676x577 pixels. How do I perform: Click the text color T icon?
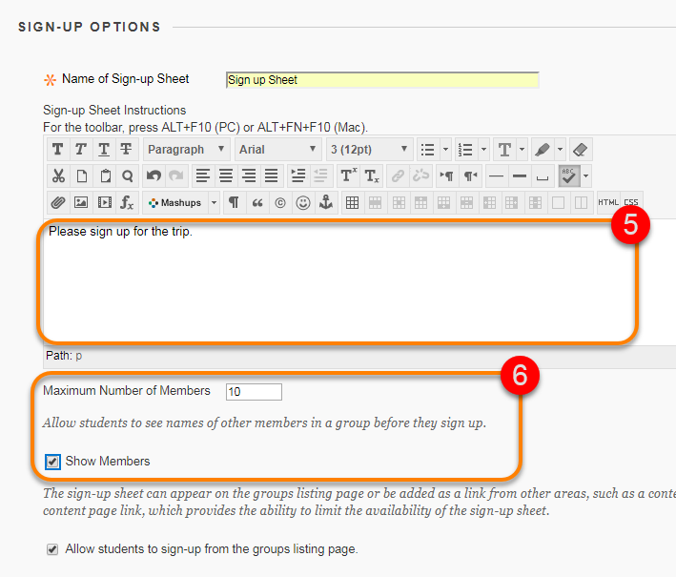(504, 150)
